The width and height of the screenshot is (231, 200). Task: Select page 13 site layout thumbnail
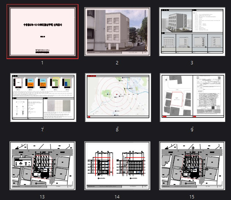point(42,165)
